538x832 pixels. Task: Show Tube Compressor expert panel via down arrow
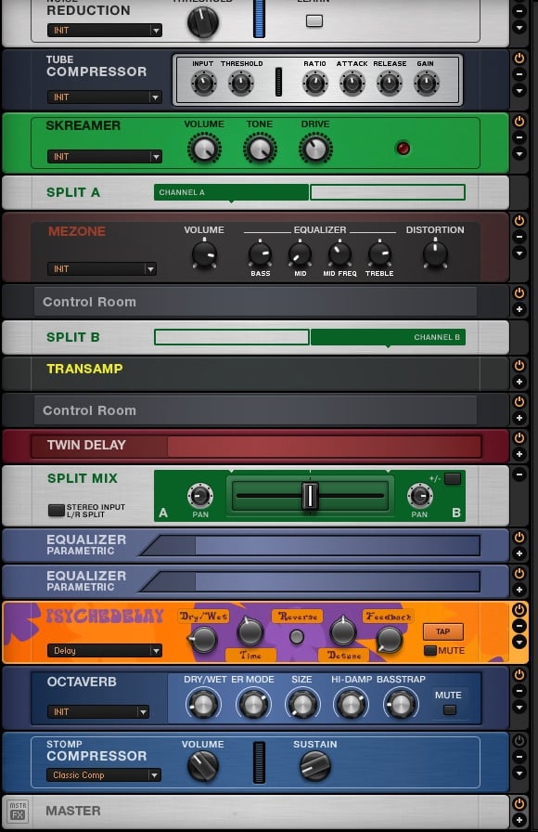point(519,91)
